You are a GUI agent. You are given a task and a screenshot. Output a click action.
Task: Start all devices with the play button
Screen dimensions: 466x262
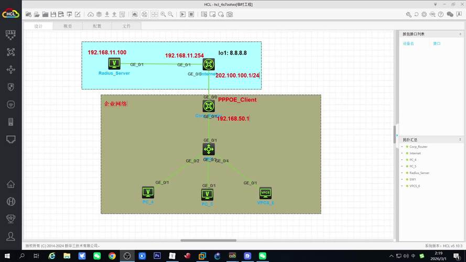[x=183, y=14]
